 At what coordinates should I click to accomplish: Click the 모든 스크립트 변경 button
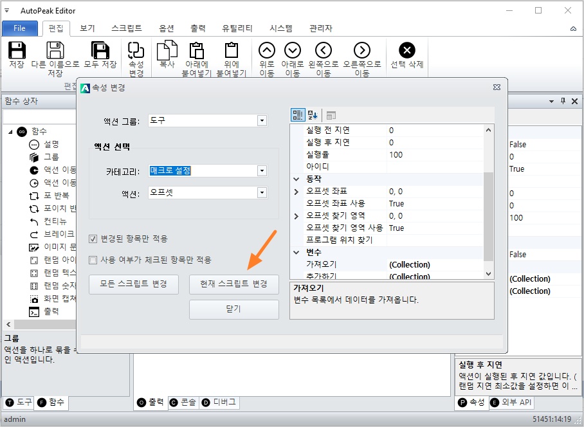[x=134, y=284]
